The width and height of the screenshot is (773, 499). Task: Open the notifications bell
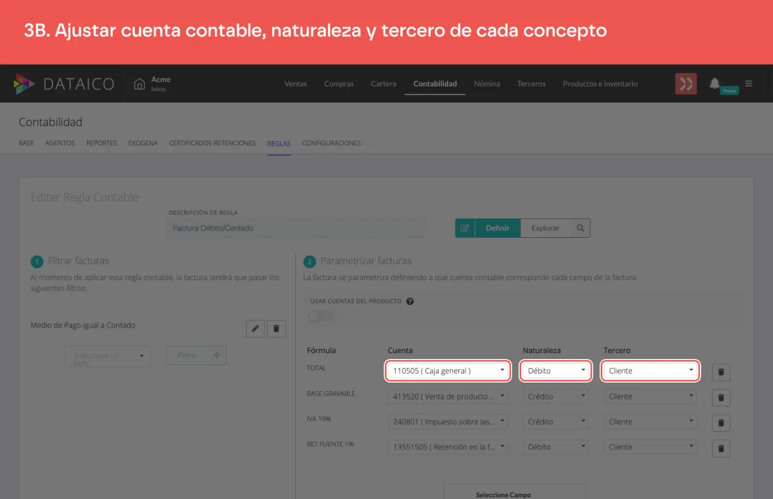715,83
